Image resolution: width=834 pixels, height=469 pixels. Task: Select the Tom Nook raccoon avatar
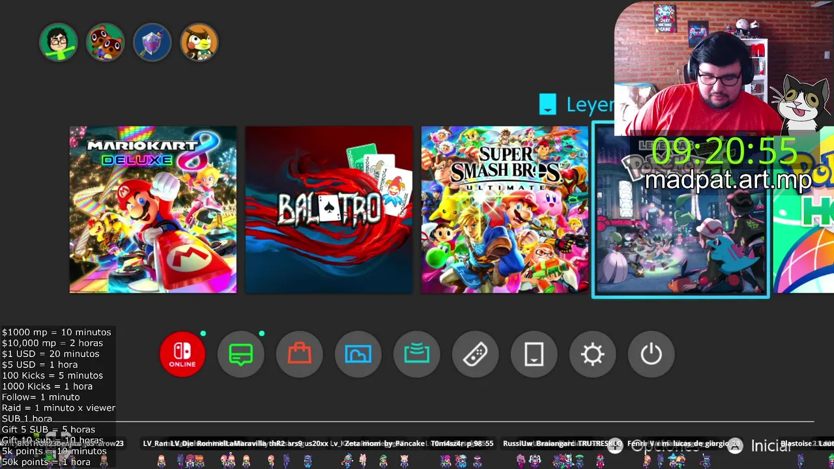click(106, 42)
